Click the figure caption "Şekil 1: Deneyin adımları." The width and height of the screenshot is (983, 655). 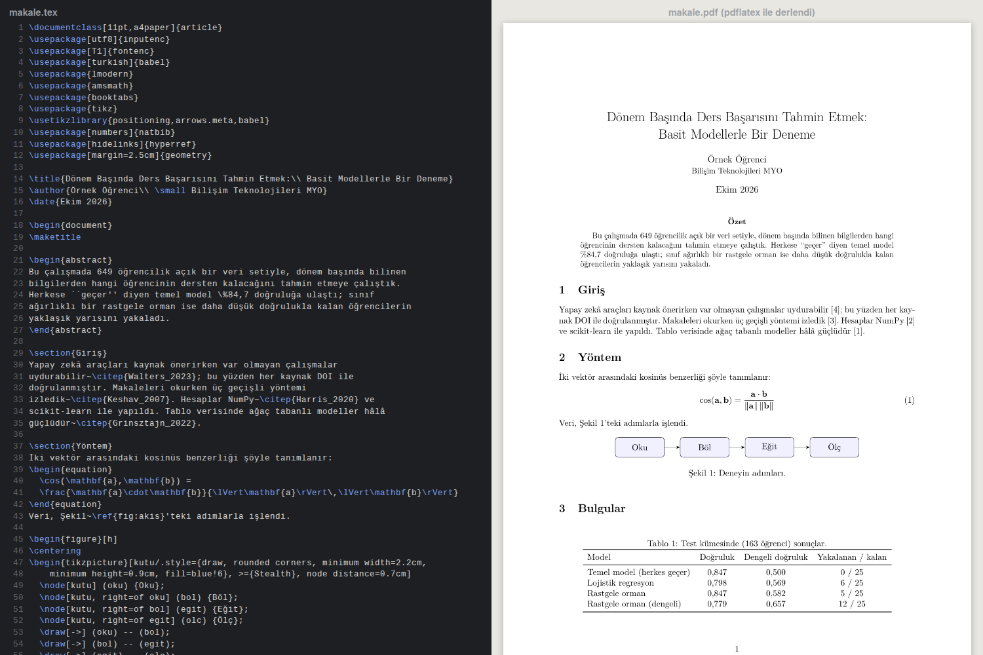coord(737,473)
